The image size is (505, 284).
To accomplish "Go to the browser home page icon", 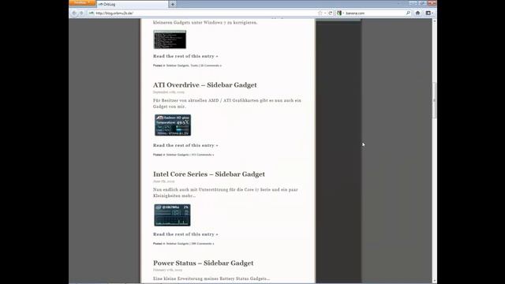I will pos(417,13).
